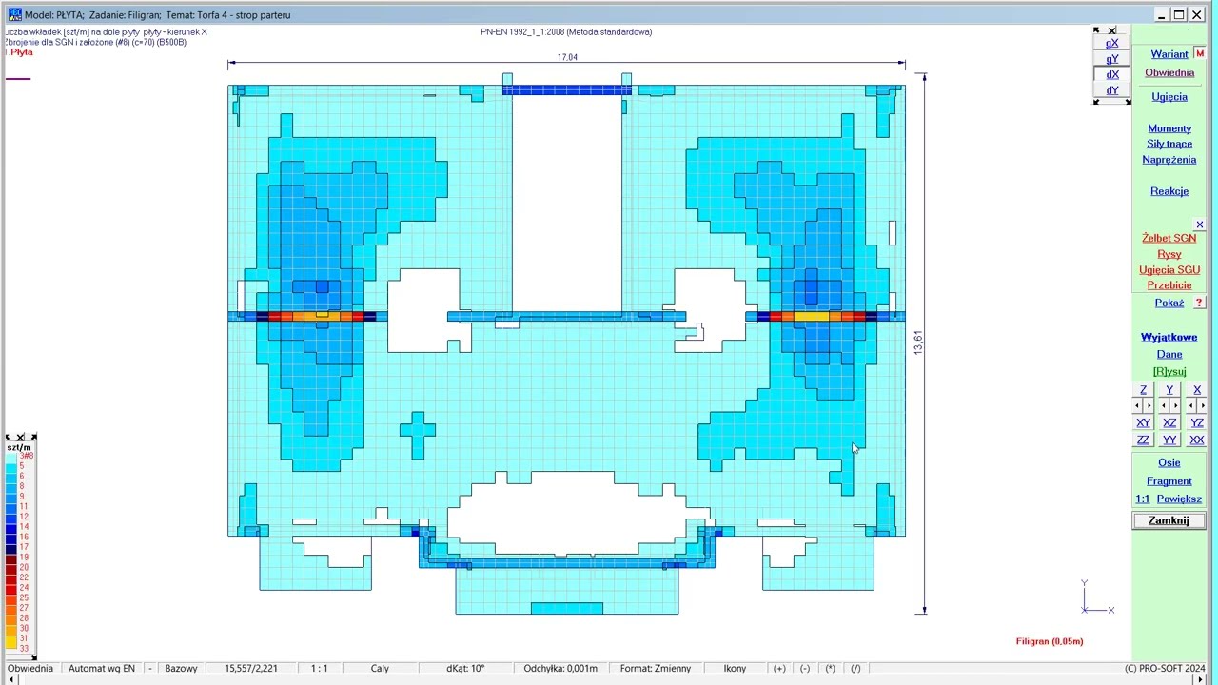Click the Zamknij button

coord(1168,520)
